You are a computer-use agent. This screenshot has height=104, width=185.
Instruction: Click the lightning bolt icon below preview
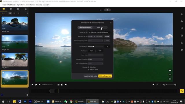click(x=153, y=85)
